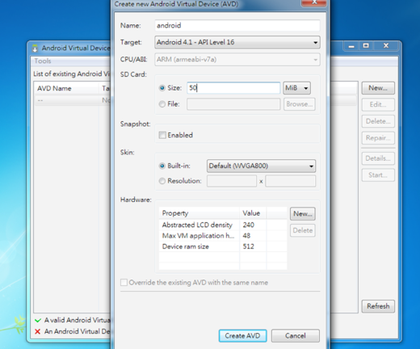
Task: Select the SD Card File radio button
Action: pos(162,104)
